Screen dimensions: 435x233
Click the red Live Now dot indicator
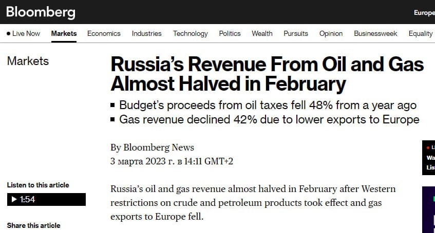click(x=9, y=34)
